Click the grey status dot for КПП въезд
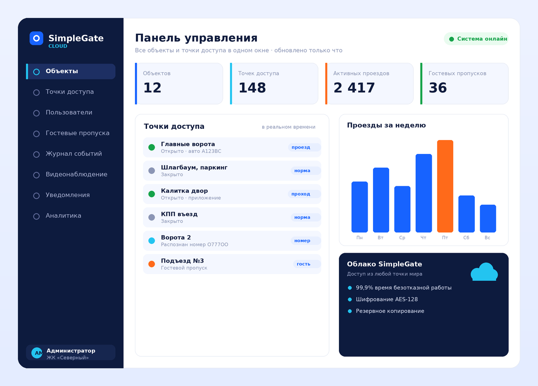The height and width of the screenshot is (386, 538). [x=152, y=217]
